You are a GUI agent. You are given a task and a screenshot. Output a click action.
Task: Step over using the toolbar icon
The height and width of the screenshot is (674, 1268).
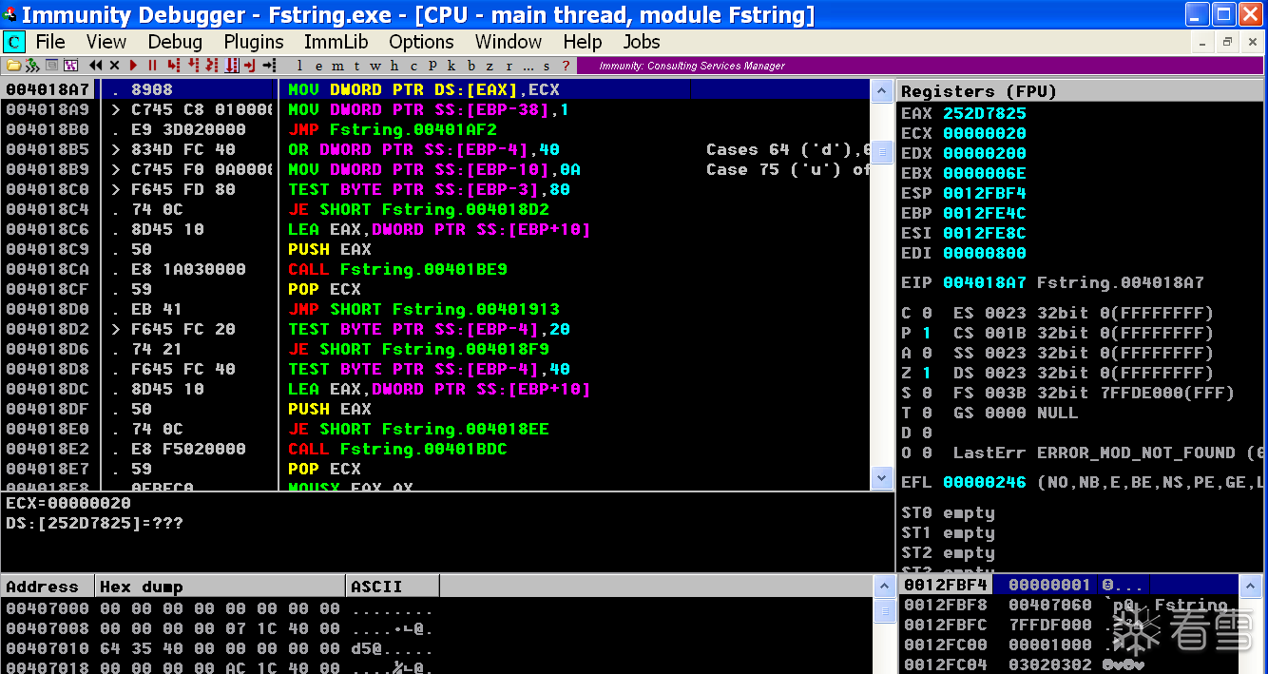(193, 66)
